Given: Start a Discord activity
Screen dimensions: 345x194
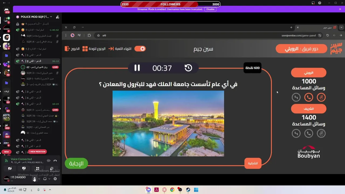Looking at the screenshot, I should pos(38,169).
